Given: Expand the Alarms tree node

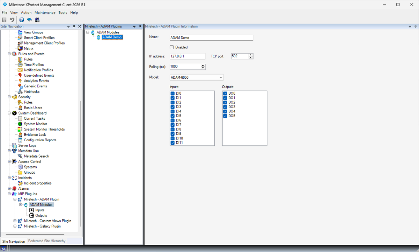Looking at the screenshot, I should coord(9,189).
